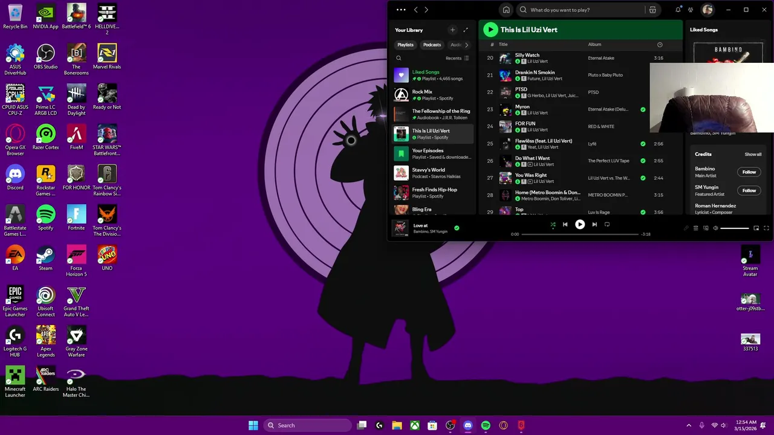774x435 pixels.
Task: Open The Fellowship of the Ring audiobook
Action: (433, 114)
